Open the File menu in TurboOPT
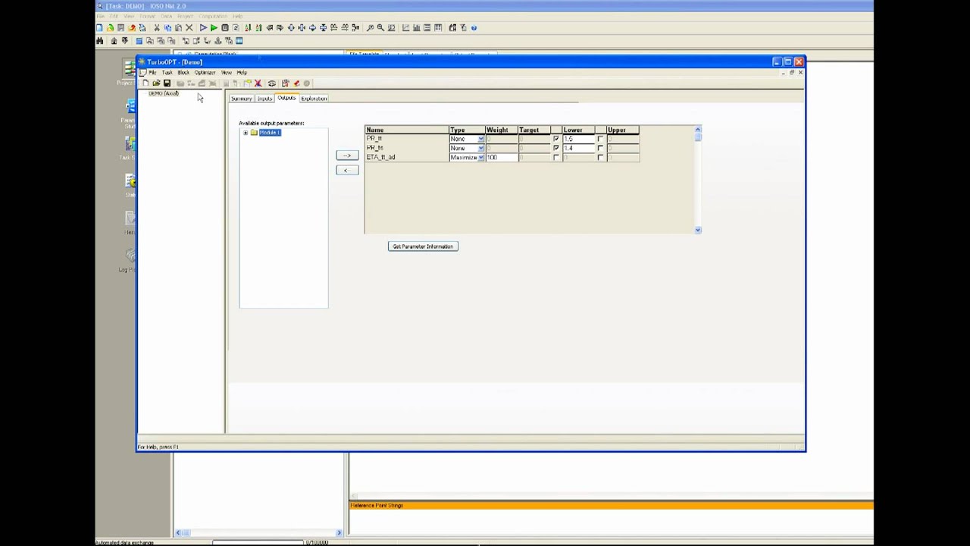 (152, 73)
